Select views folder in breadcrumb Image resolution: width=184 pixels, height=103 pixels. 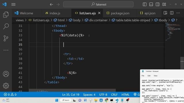pyautogui.click(x=20, y=20)
